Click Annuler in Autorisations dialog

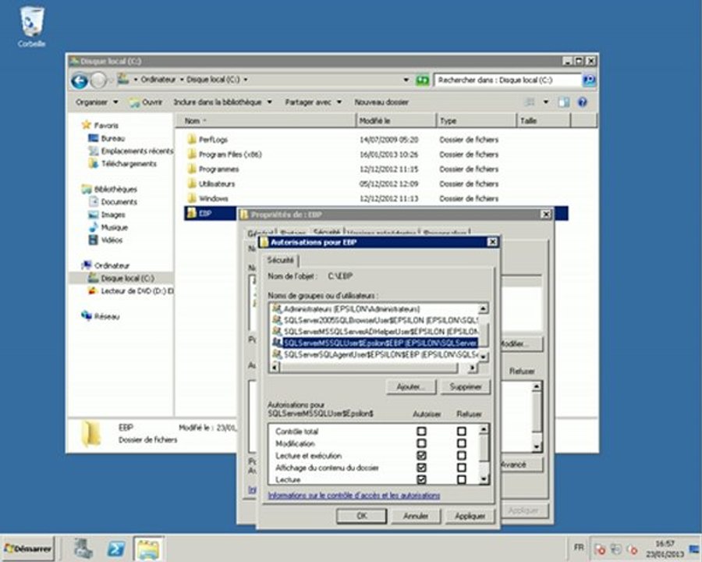416,516
